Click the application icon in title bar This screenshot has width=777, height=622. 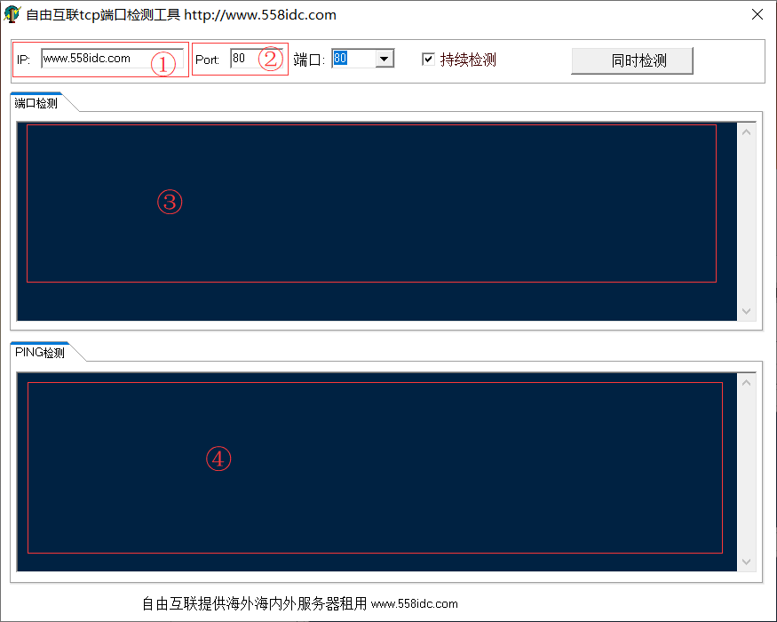click(x=12, y=14)
